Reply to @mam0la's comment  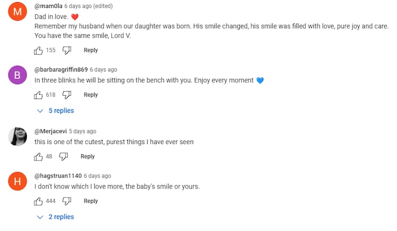(91, 50)
